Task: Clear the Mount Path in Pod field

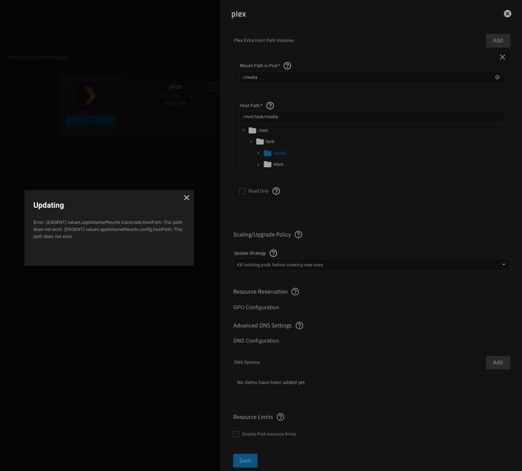Action: pos(497,77)
